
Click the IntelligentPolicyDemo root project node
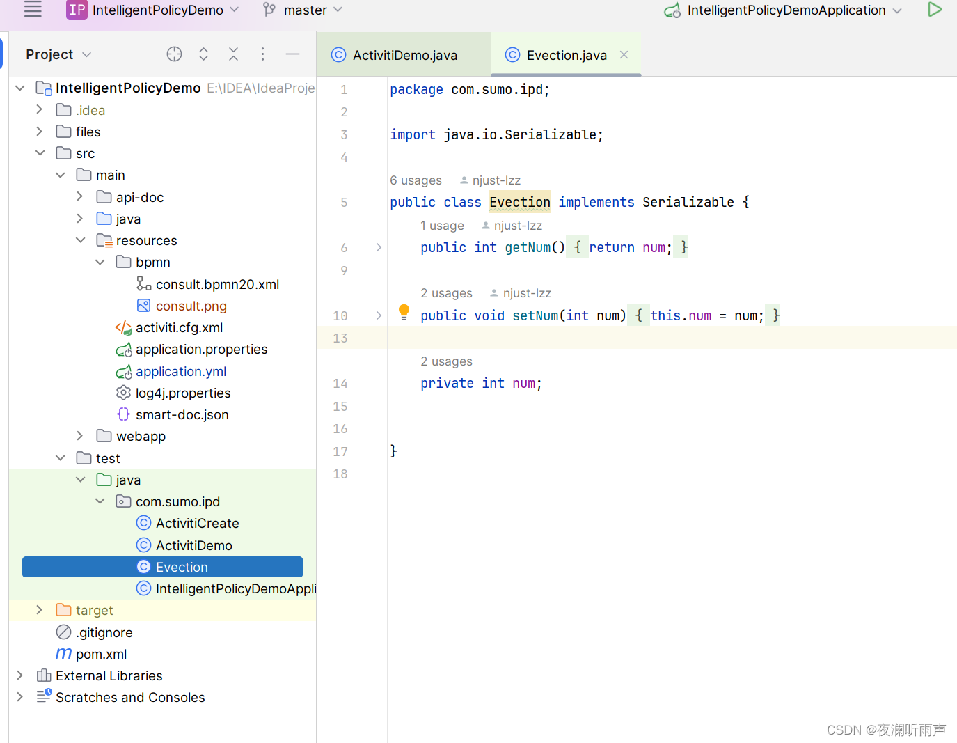point(128,88)
